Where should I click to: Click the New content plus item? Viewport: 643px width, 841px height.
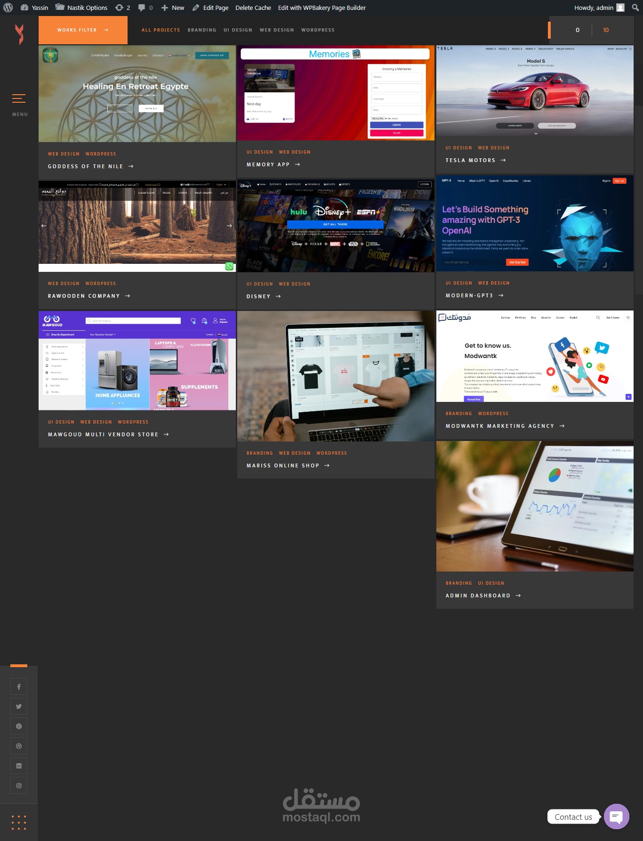[173, 8]
